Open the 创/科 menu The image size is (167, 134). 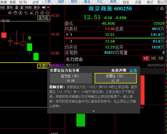[x=23, y=2]
